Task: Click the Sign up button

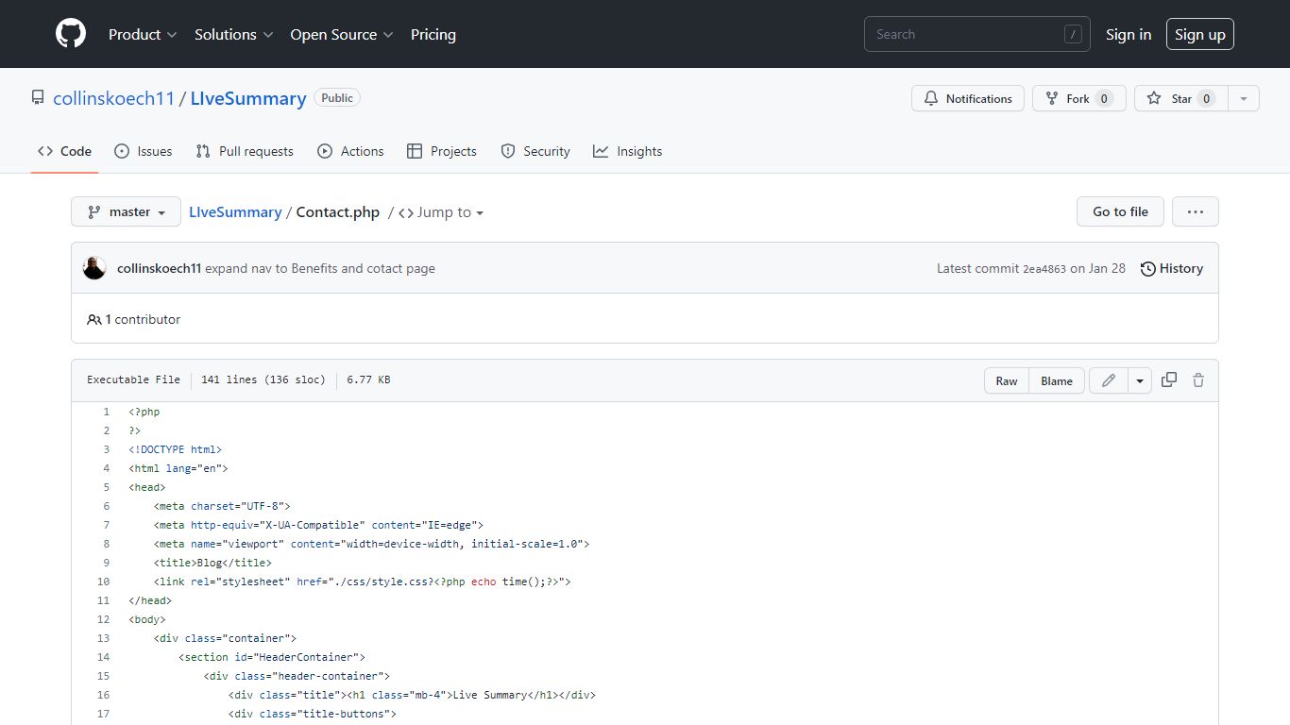Action: tap(1199, 34)
